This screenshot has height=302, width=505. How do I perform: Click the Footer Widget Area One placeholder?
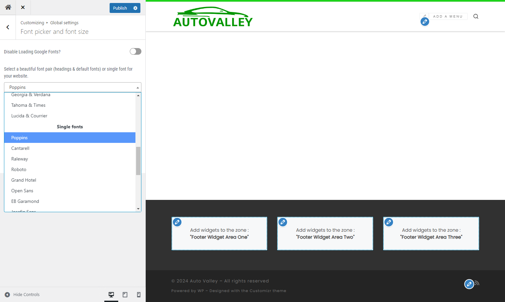(219, 234)
